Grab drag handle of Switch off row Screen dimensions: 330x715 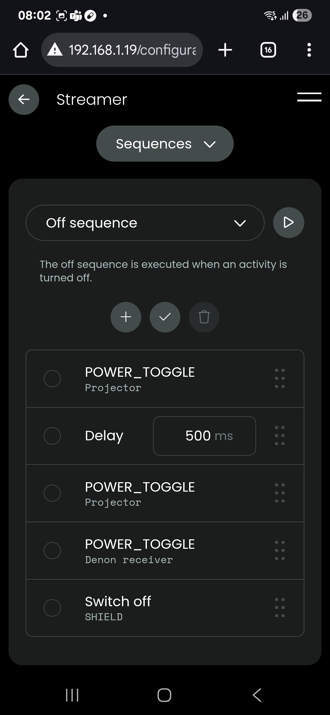pos(280,607)
